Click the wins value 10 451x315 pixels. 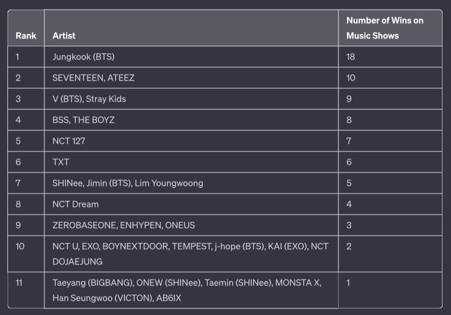(x=351, y=78)
